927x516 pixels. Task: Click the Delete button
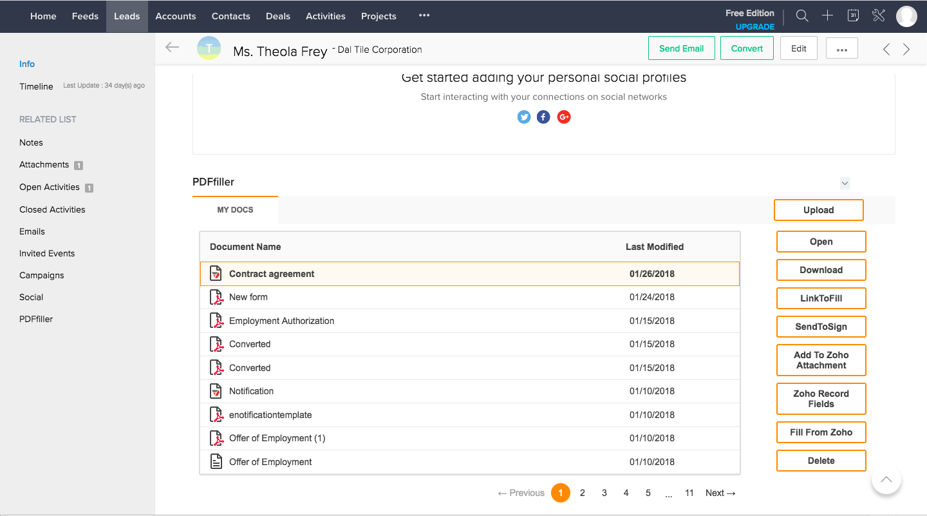821,461
